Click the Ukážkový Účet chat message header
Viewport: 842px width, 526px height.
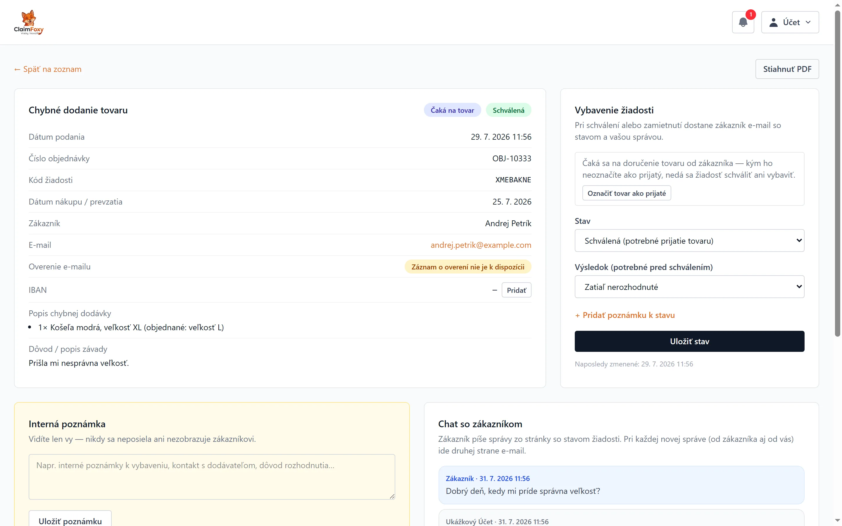click(x=497, y=522)
